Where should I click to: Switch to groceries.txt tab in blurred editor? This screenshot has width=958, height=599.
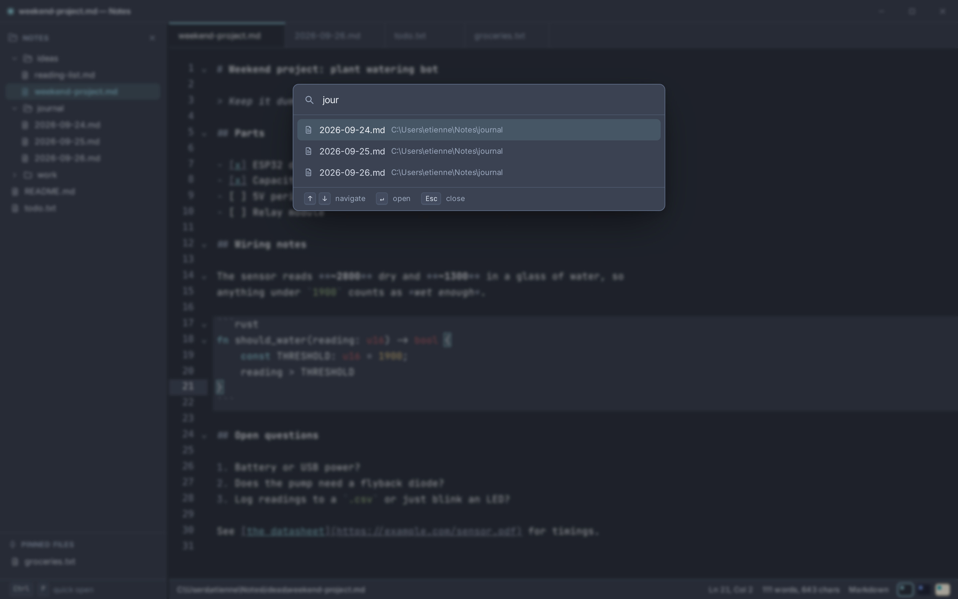507,36
